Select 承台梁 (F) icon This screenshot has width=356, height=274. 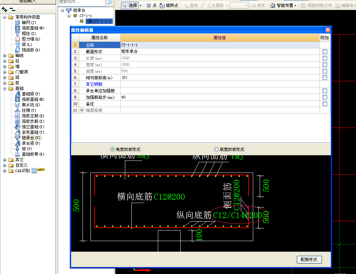pos(18,143)
